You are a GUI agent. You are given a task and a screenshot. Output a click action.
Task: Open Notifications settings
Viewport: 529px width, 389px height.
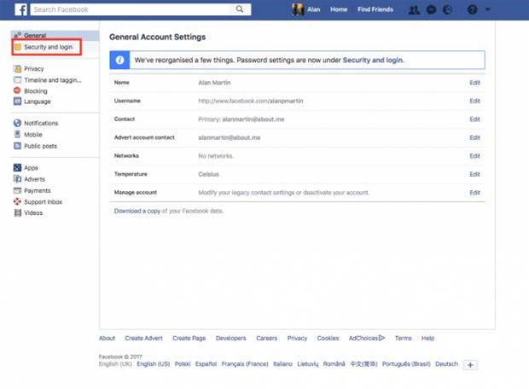[x=41, y=123]
